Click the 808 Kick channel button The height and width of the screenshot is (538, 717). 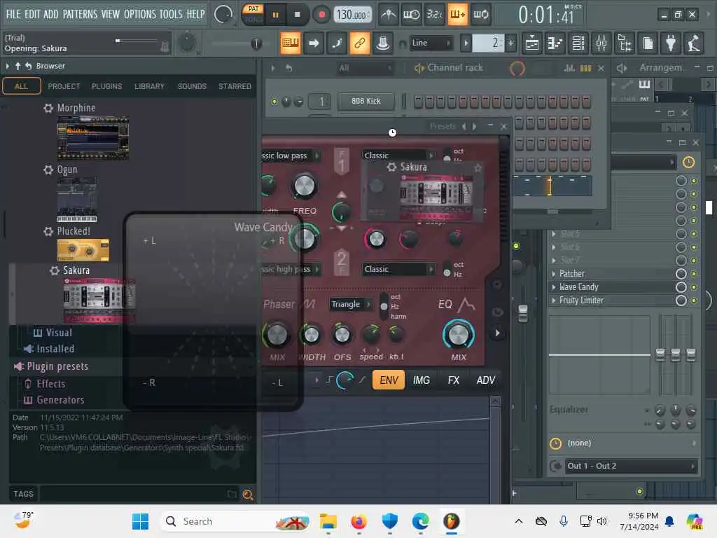[366, 101]
